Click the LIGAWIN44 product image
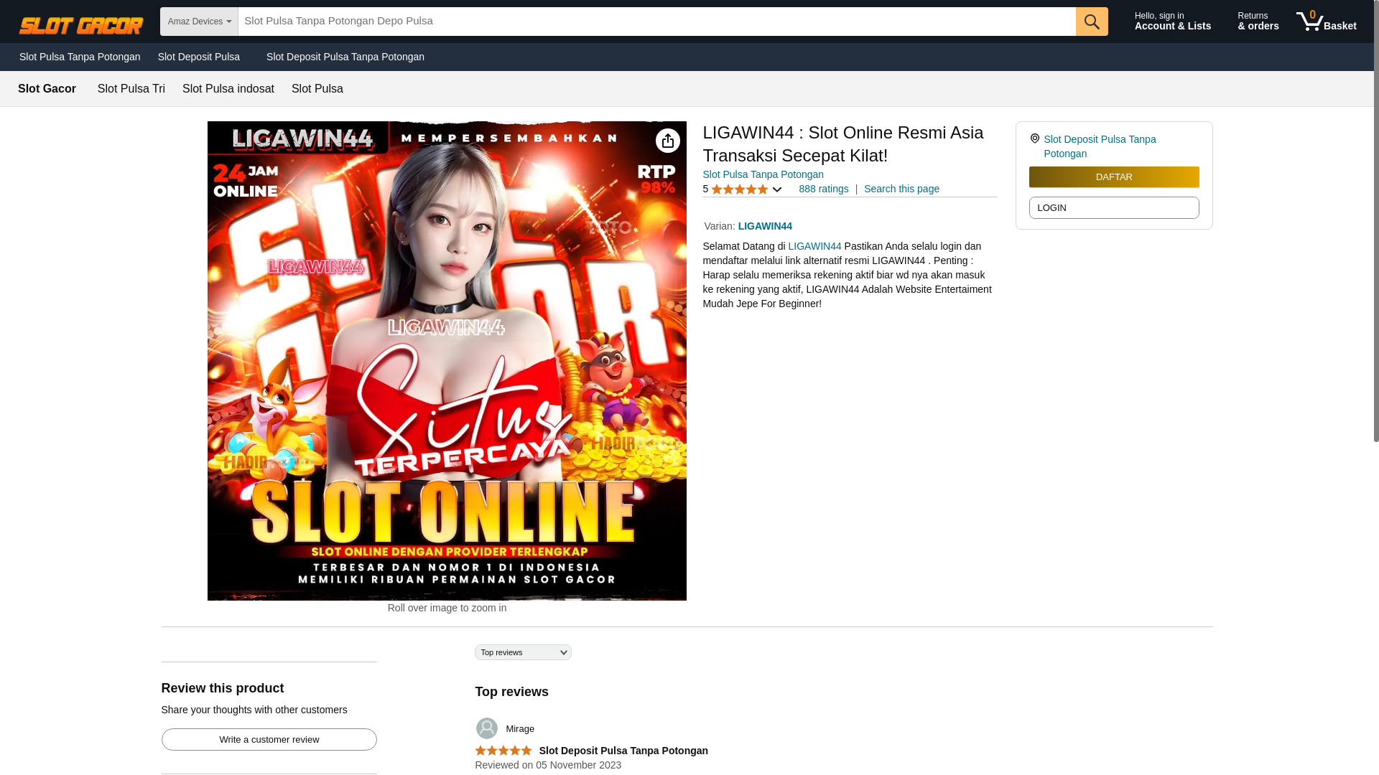Screen dimensions: 1379x775 [x=447, y=361]
